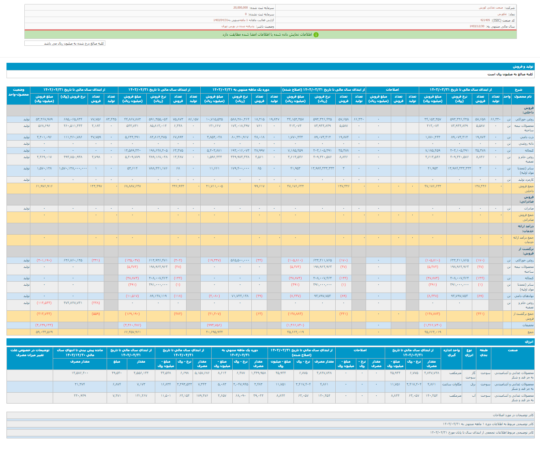Click publisher status 'پذیرفته شده در بورس تهران'

click(238, 26)
